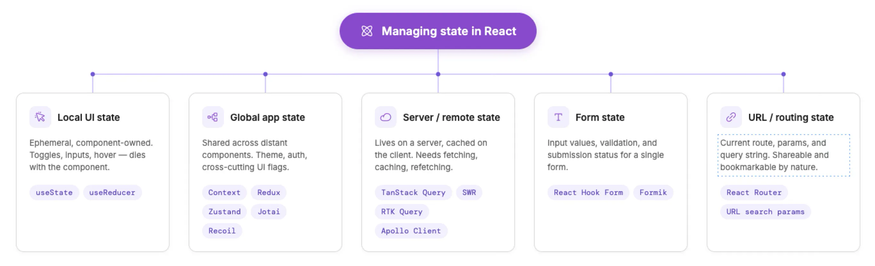
Task: Click the Global app state heading
Action: point(268,117)
